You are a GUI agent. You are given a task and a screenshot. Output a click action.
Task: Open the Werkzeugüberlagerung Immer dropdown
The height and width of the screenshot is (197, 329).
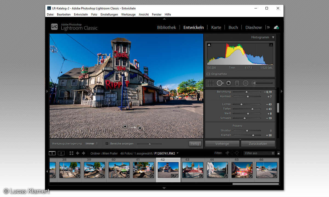(x=92, y=143)
